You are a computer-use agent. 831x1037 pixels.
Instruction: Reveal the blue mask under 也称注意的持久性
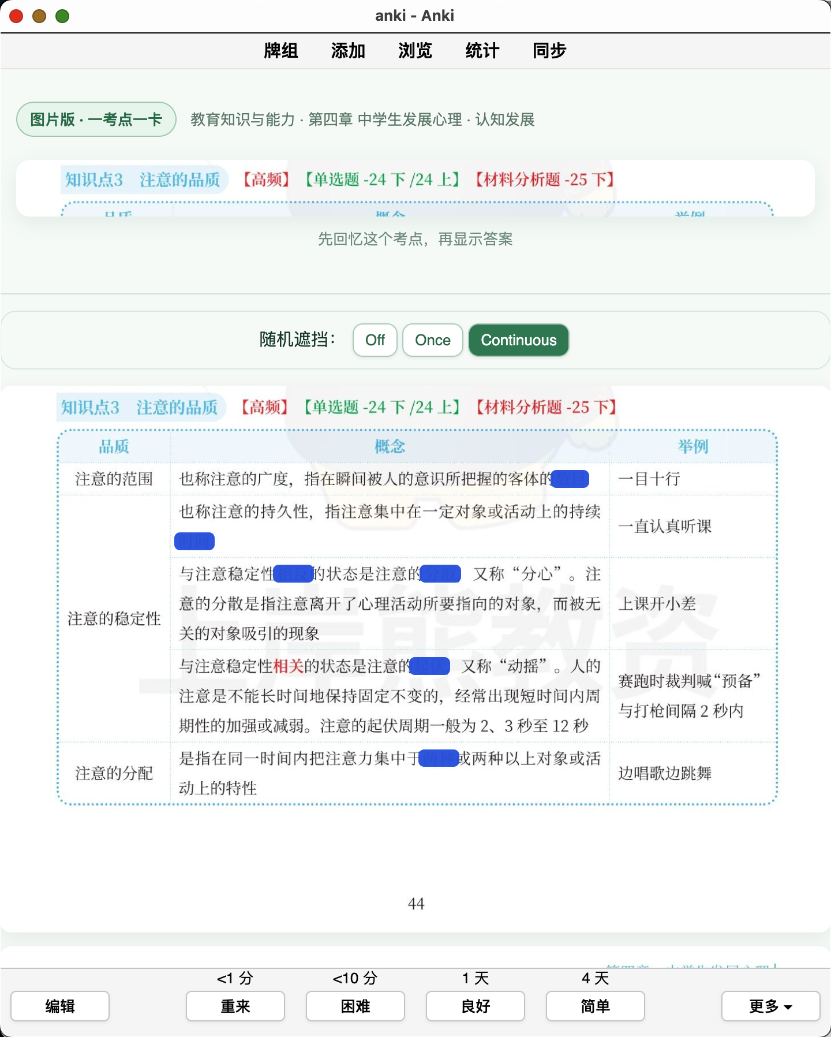point(194,541)
